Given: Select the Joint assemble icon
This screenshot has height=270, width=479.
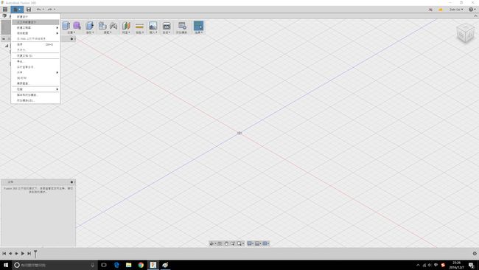Looking at the screenshot, I should 113,26.
